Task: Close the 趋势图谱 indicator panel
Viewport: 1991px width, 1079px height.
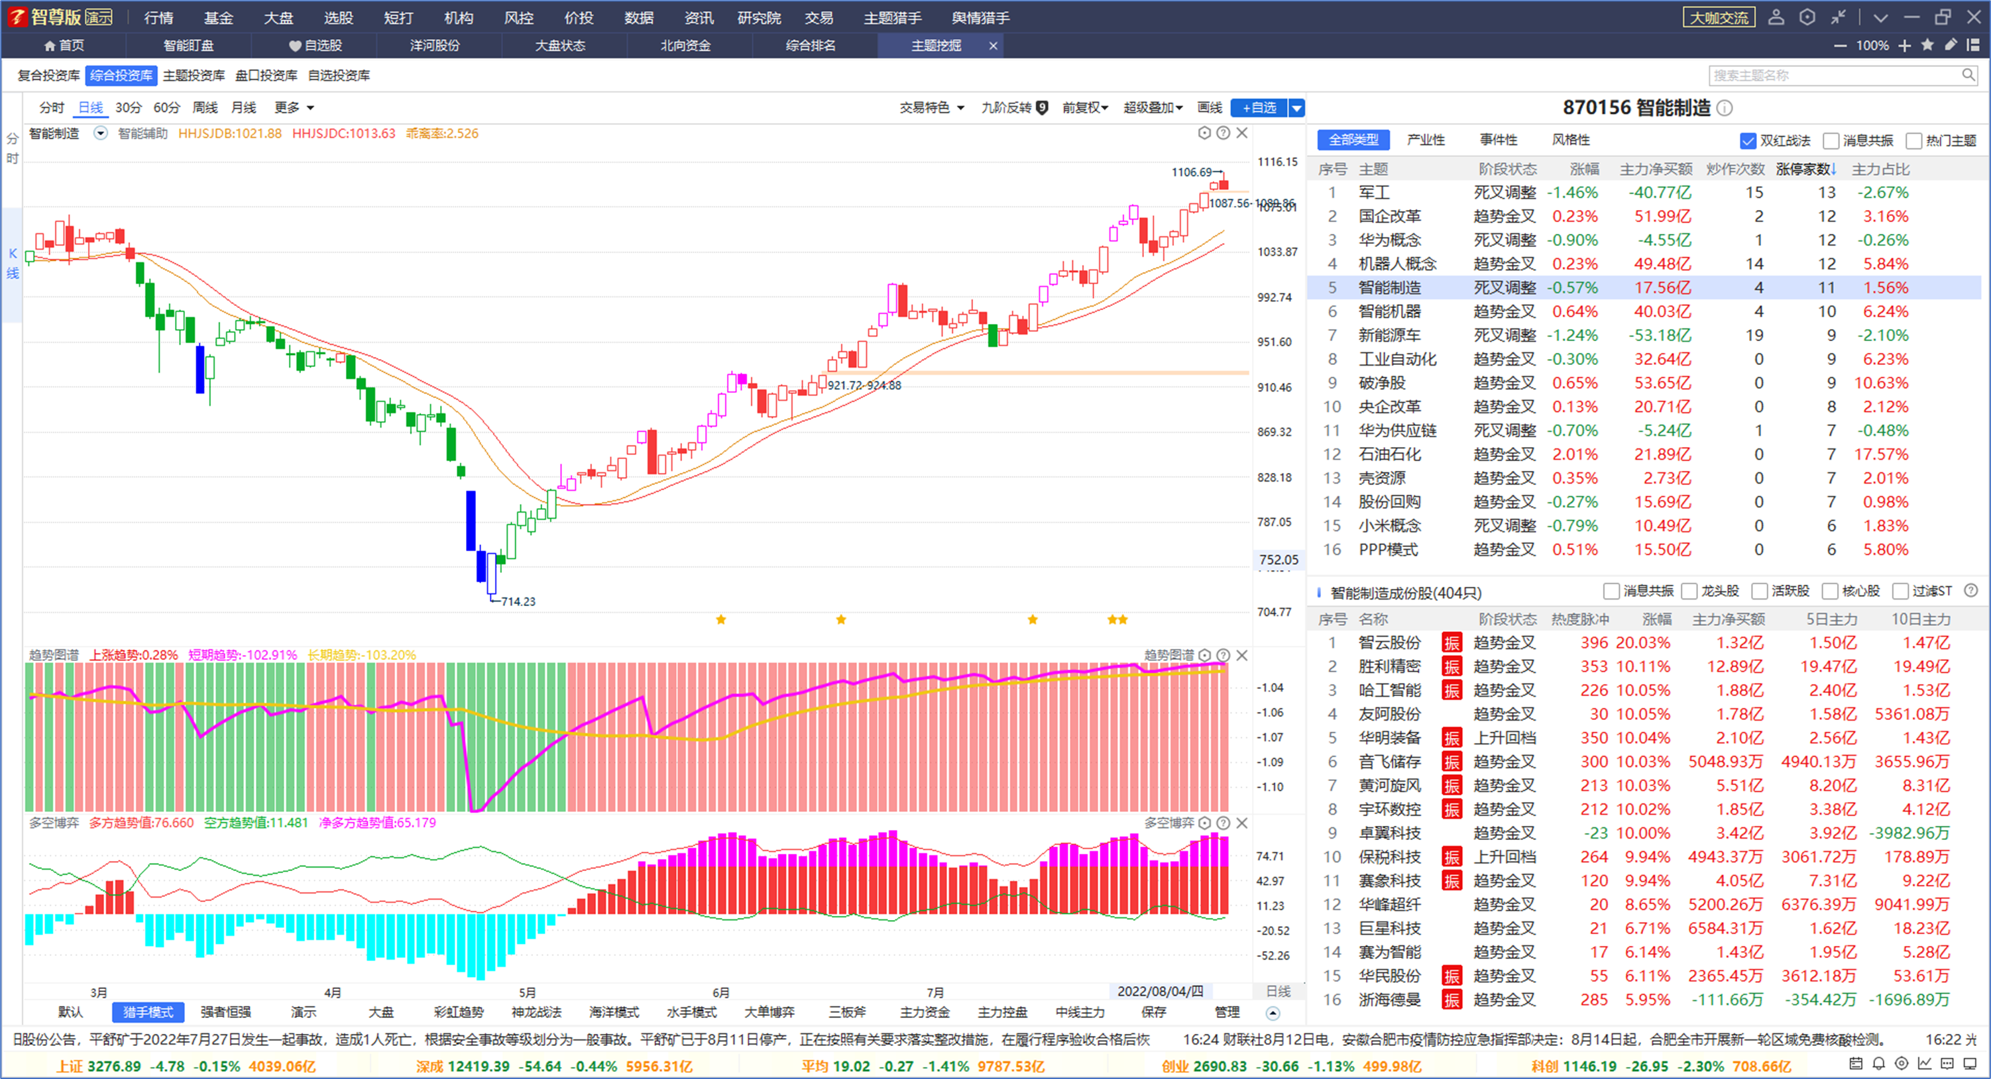Action: point(1242,655)
